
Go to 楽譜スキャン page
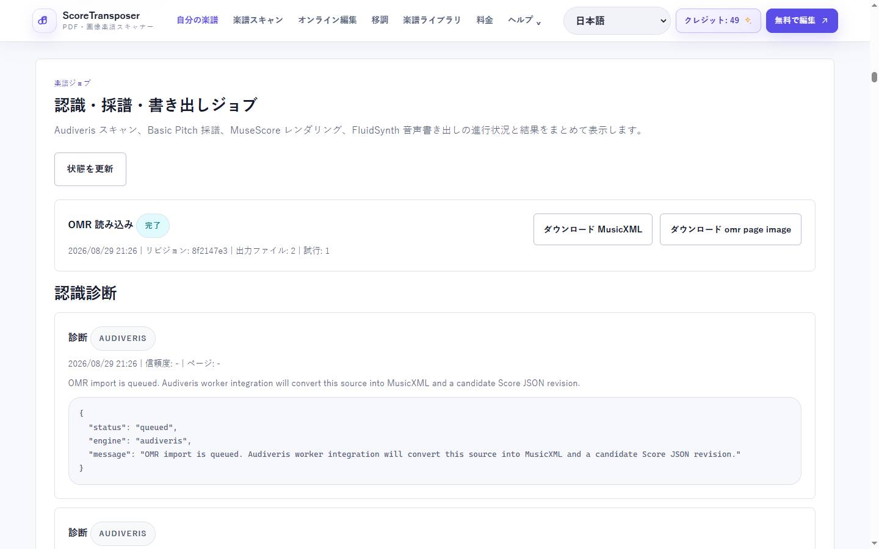pos(258,20)
